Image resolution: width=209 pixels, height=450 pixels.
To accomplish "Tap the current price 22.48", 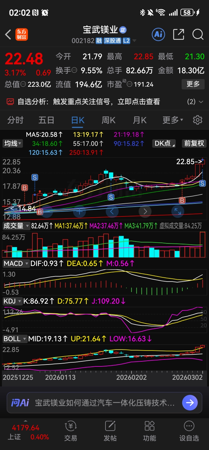I will (x=24, y=59).
